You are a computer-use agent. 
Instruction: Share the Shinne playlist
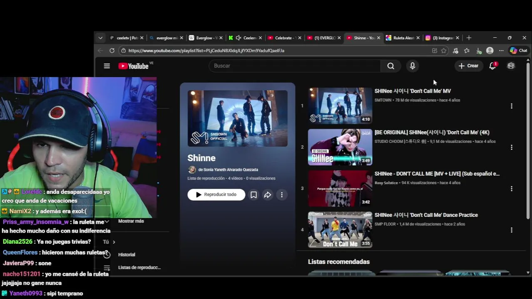(x=268, y=194)
